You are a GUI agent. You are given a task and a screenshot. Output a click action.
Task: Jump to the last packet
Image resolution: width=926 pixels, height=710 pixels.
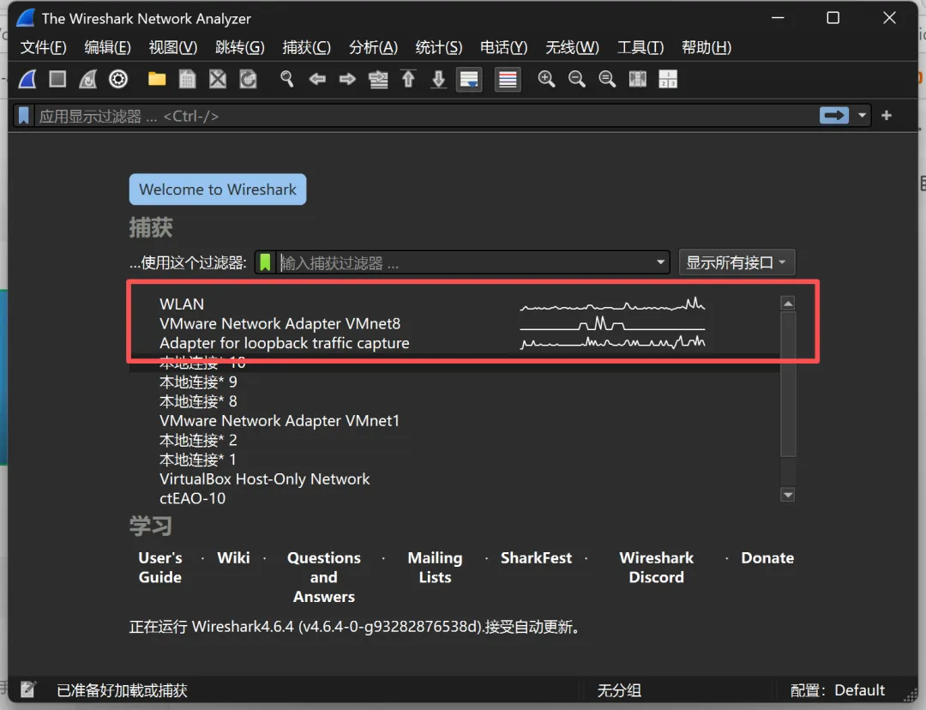[x=438, y=79]
